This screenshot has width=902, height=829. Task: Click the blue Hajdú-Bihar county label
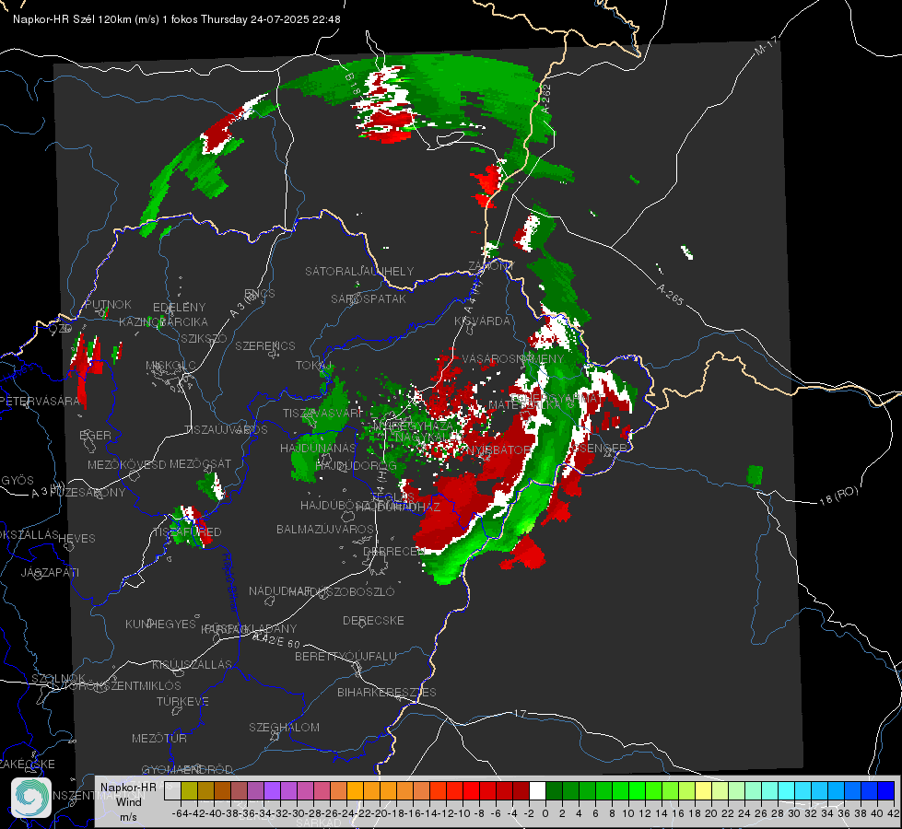tap(230, 581)
